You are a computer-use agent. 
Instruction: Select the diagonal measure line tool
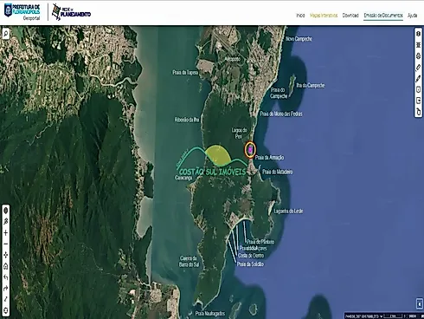click(5, 300)
